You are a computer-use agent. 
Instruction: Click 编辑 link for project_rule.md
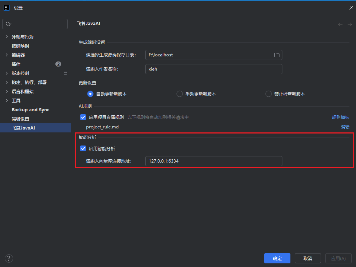click(x=345, y=127)
